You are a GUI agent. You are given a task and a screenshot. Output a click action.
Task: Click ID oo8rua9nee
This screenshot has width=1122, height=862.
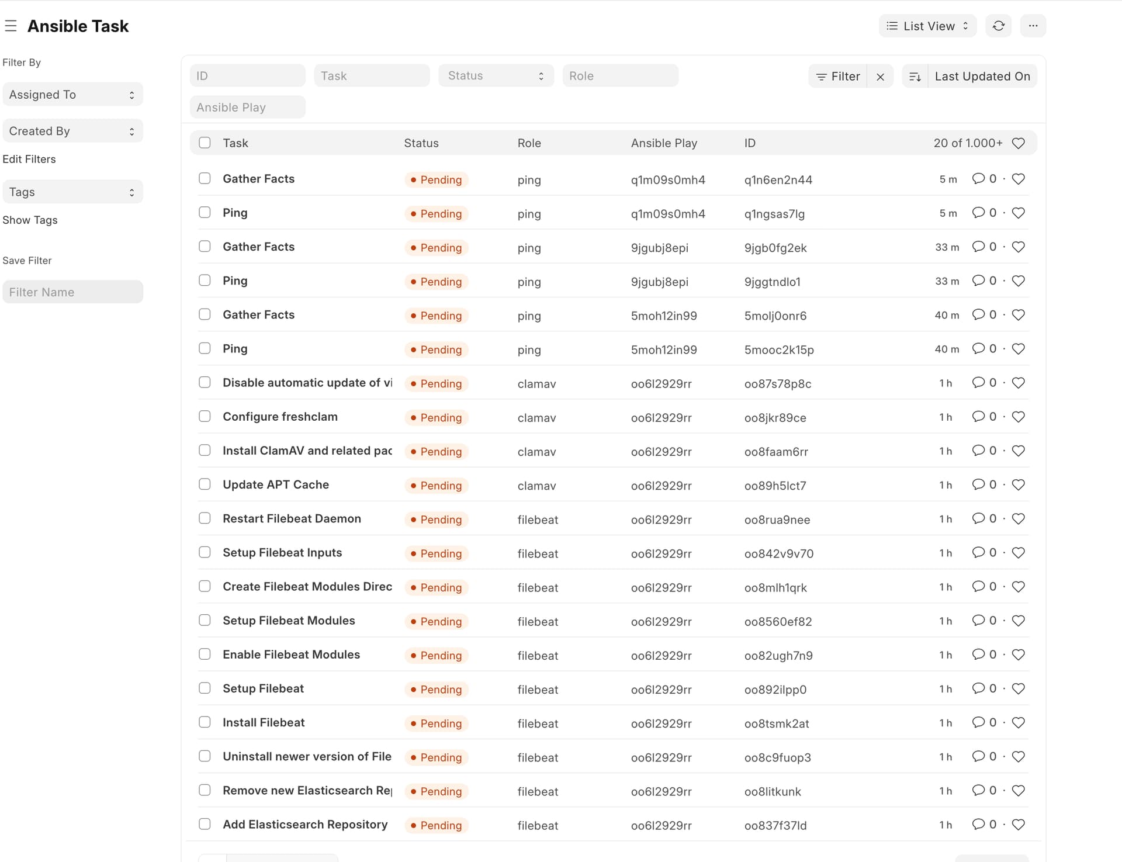[777, 520]
